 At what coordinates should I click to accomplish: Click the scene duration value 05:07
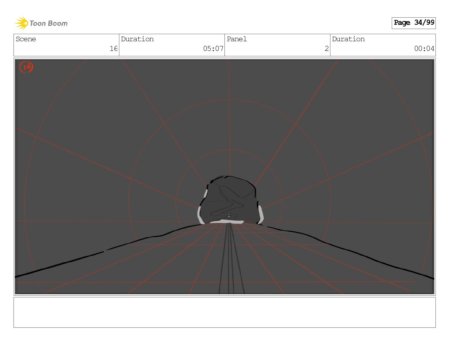tap(213, 49)
